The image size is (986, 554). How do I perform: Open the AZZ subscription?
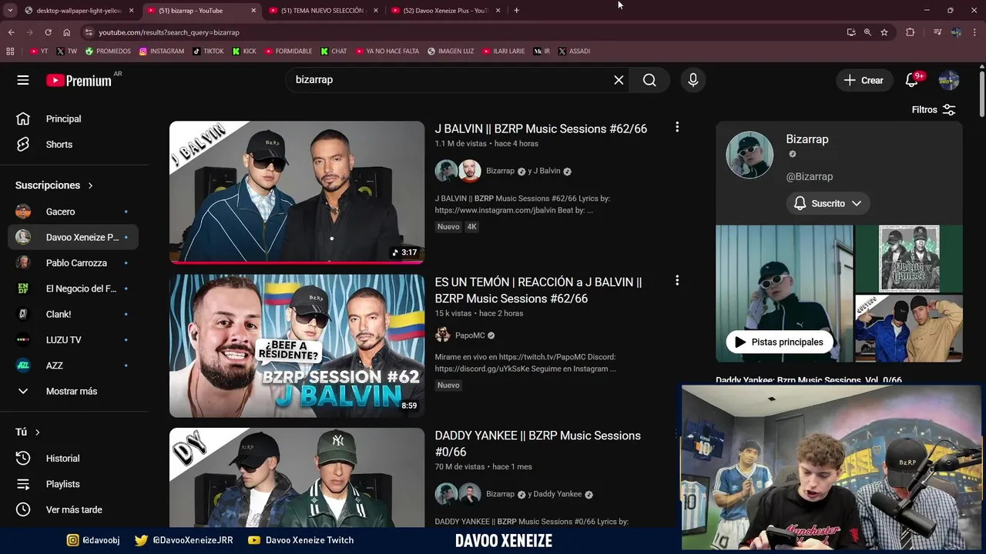point(73,365)
